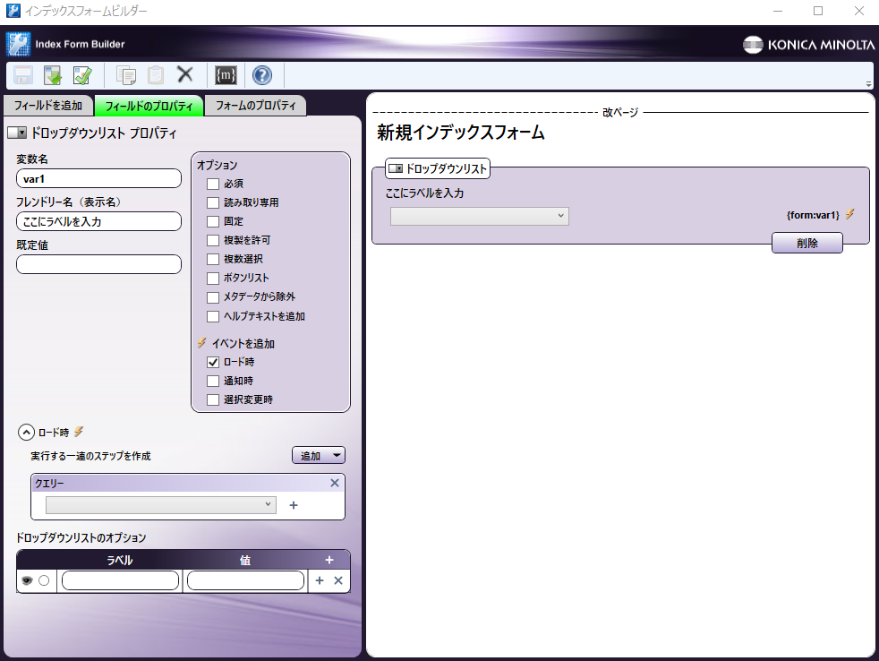Enable the 必須 checkbox

pyautogui.click(x=213, y=184)
